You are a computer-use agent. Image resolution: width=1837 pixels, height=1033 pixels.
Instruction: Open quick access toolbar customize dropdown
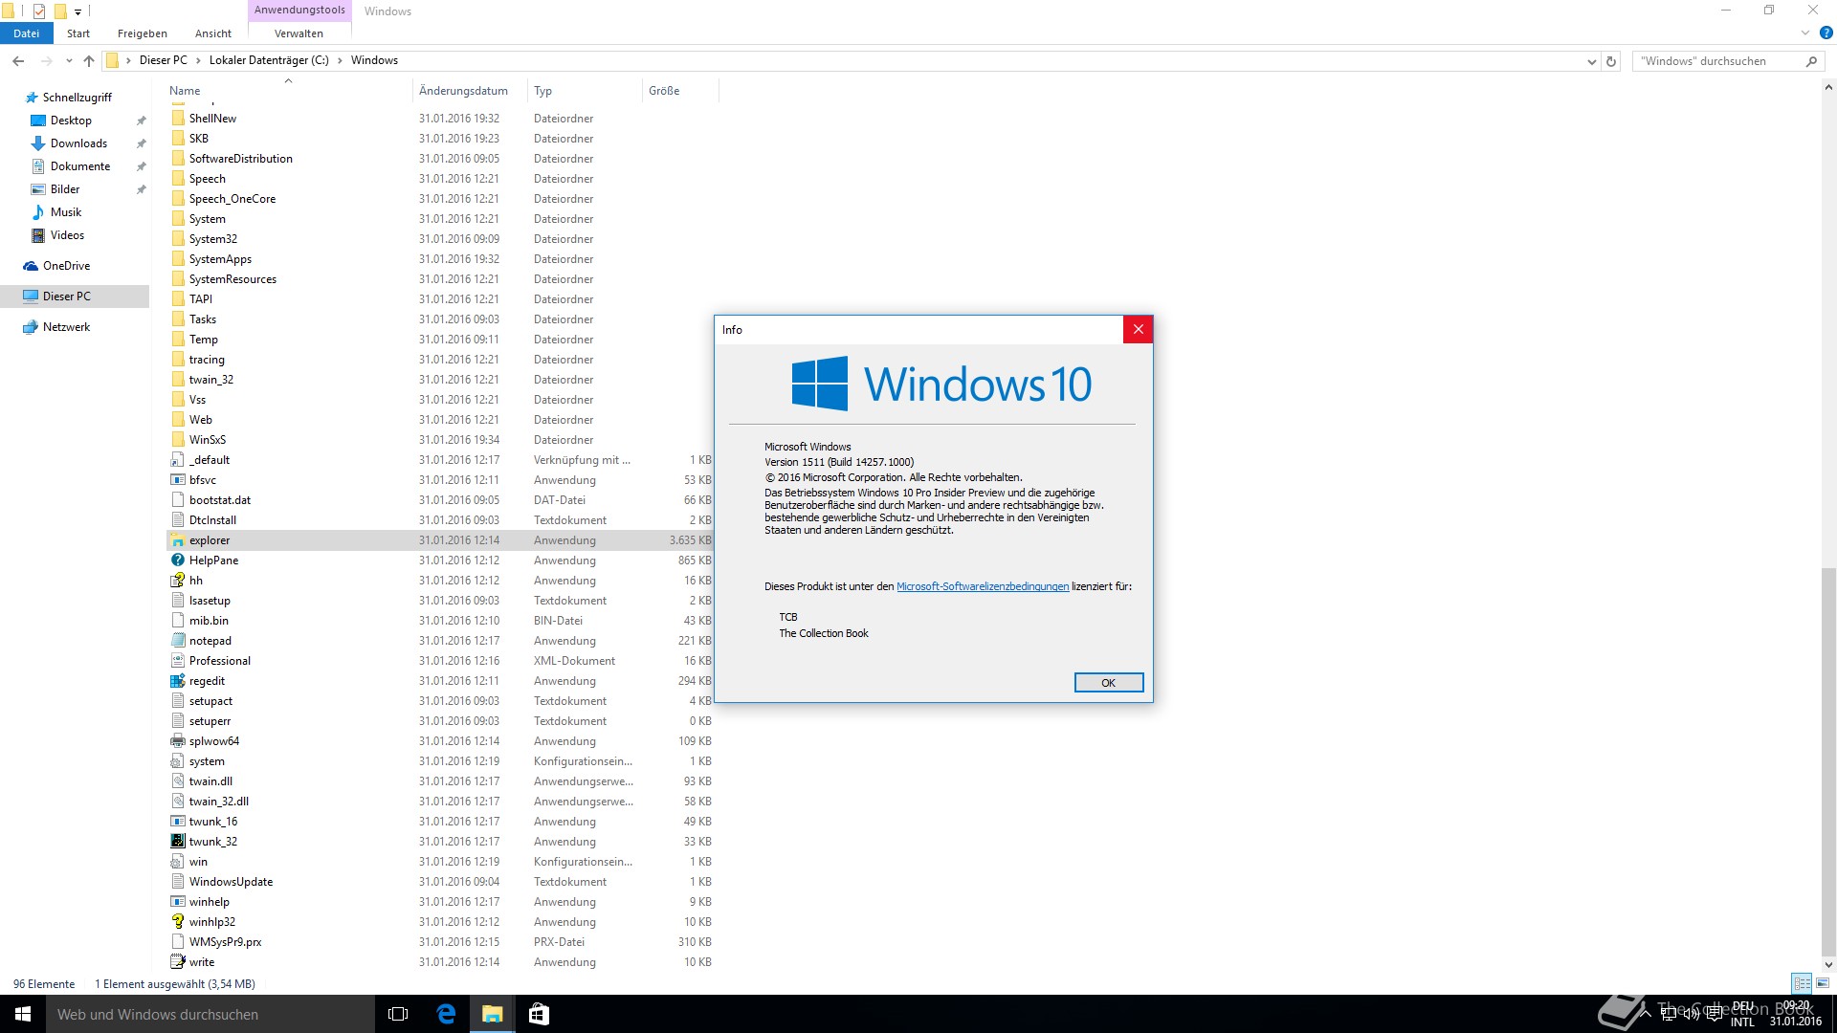(x=77, y=11)
